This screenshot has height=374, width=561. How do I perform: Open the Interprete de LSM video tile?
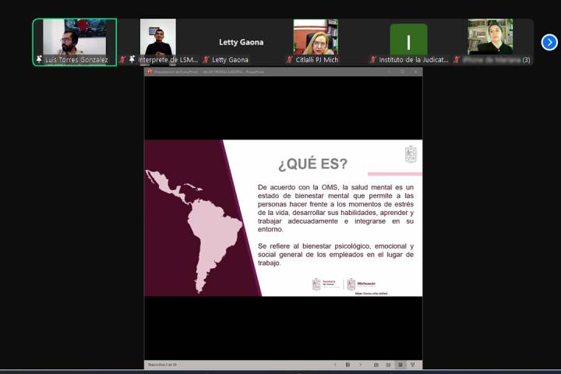157,37
